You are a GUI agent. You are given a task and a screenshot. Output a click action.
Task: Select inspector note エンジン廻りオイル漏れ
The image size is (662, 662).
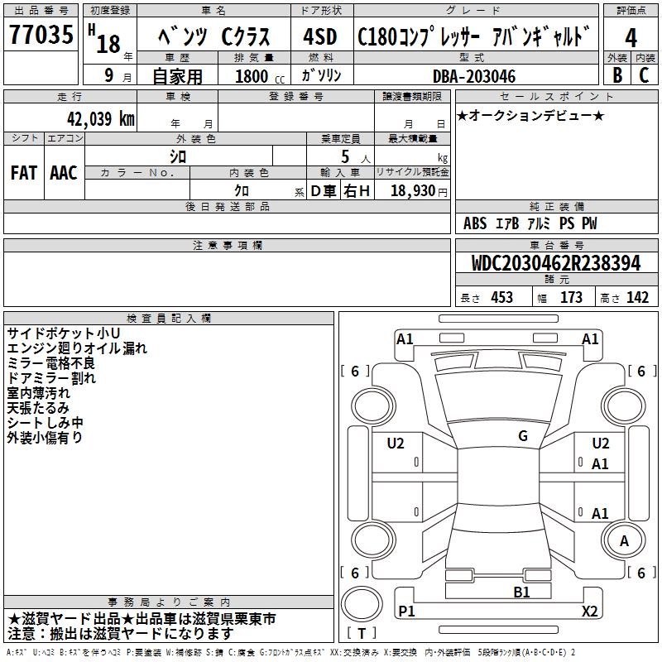[x=77, y=348]
